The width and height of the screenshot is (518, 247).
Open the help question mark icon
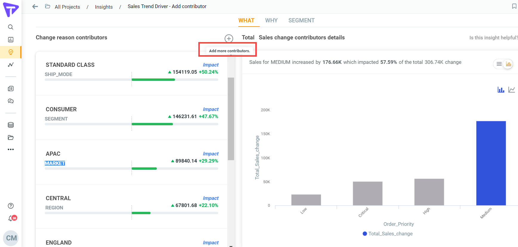click(x=11, y=206)
